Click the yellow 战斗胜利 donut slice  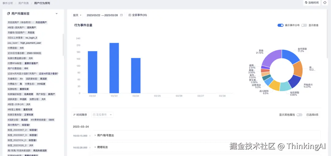coord(274,85)
